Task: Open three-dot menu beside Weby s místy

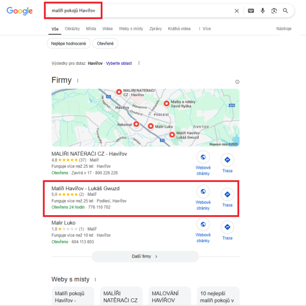Action: (x=95, y=279)
